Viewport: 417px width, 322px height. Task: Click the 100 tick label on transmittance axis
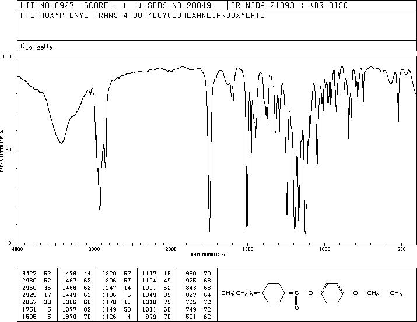(8, 56)
